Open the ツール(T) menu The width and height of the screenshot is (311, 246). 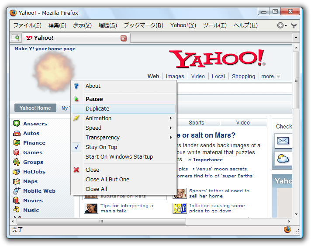pyautogui.click(x=214, y=25)
